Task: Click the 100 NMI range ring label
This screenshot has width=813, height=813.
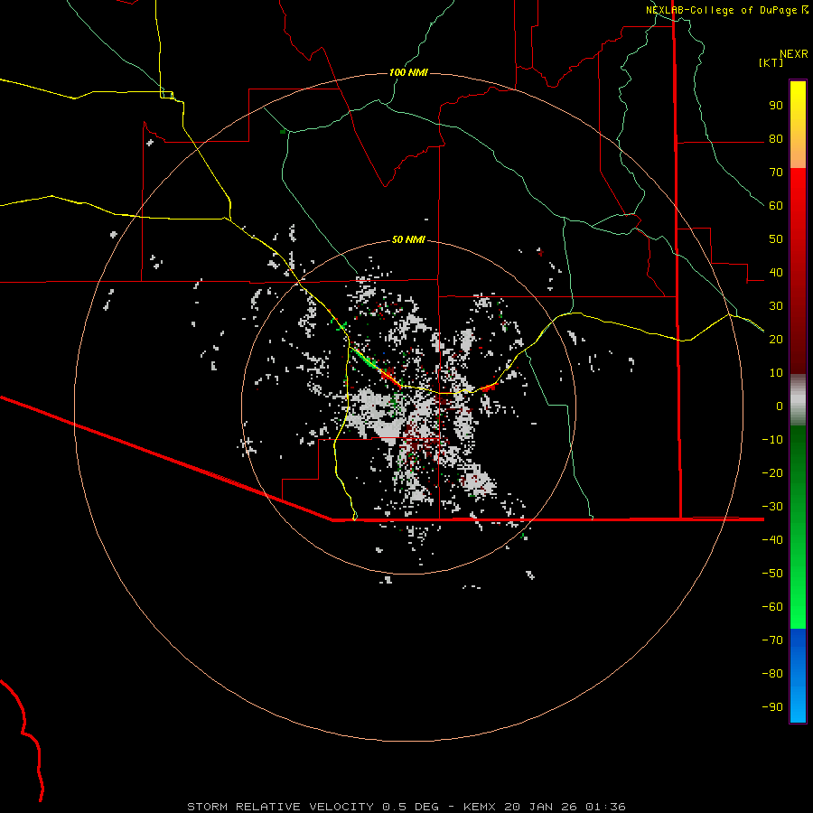Action: tap(408, 72)
